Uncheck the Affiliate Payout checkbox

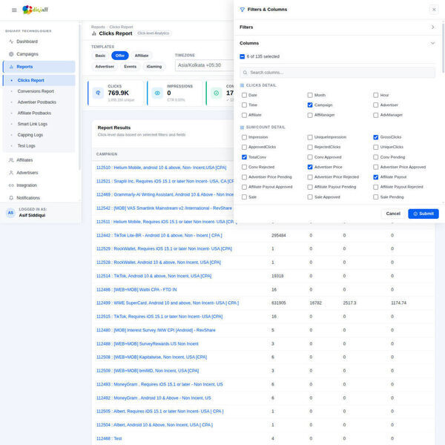click(376, 177)
